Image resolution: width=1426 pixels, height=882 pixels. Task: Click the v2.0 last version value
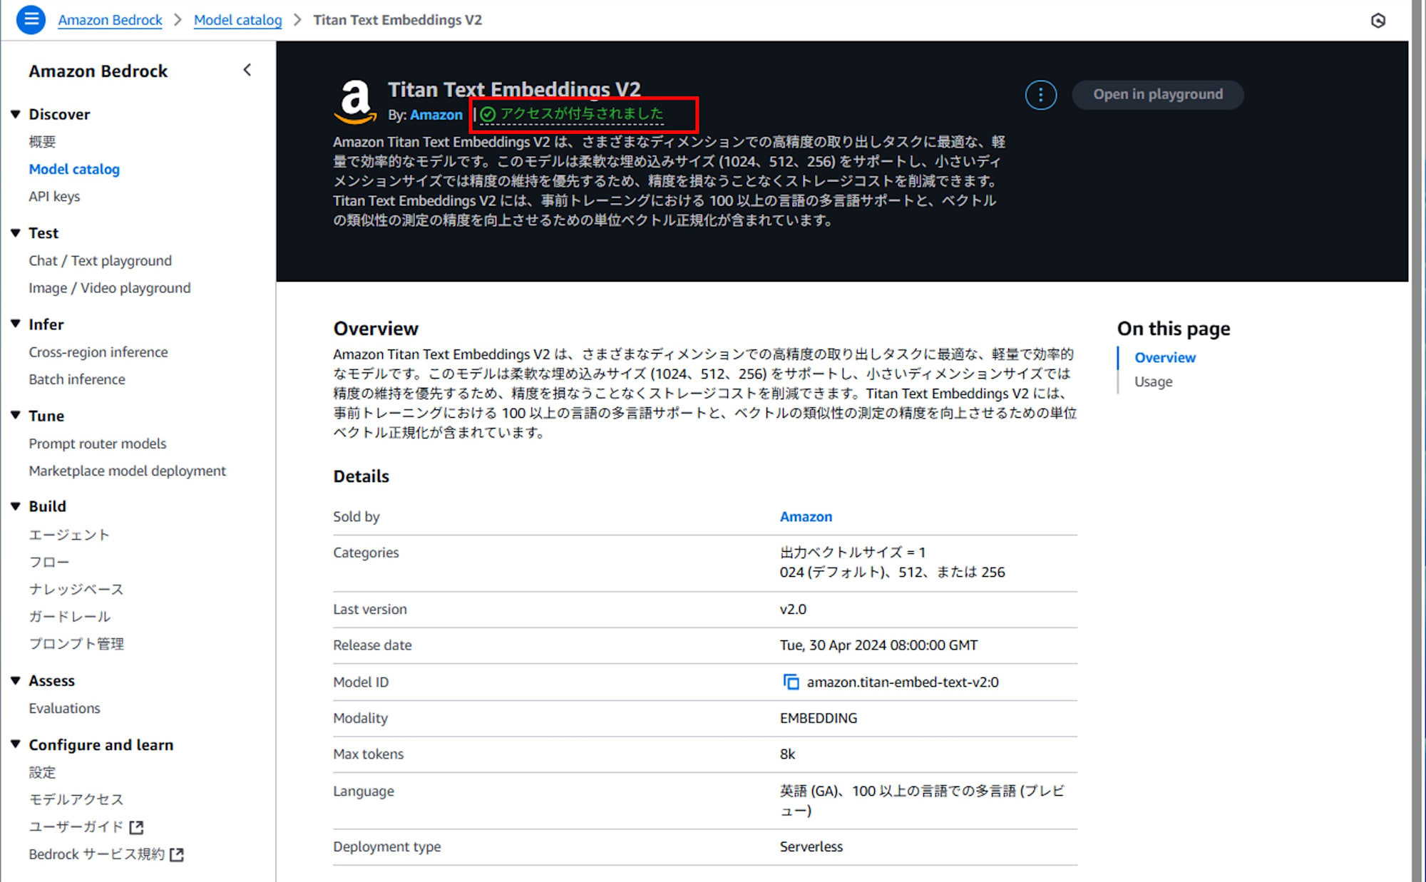[x=793, y=609]
